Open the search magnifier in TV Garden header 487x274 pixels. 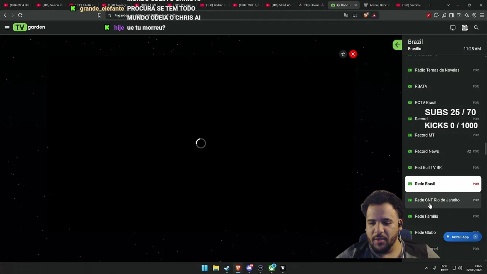476,27
